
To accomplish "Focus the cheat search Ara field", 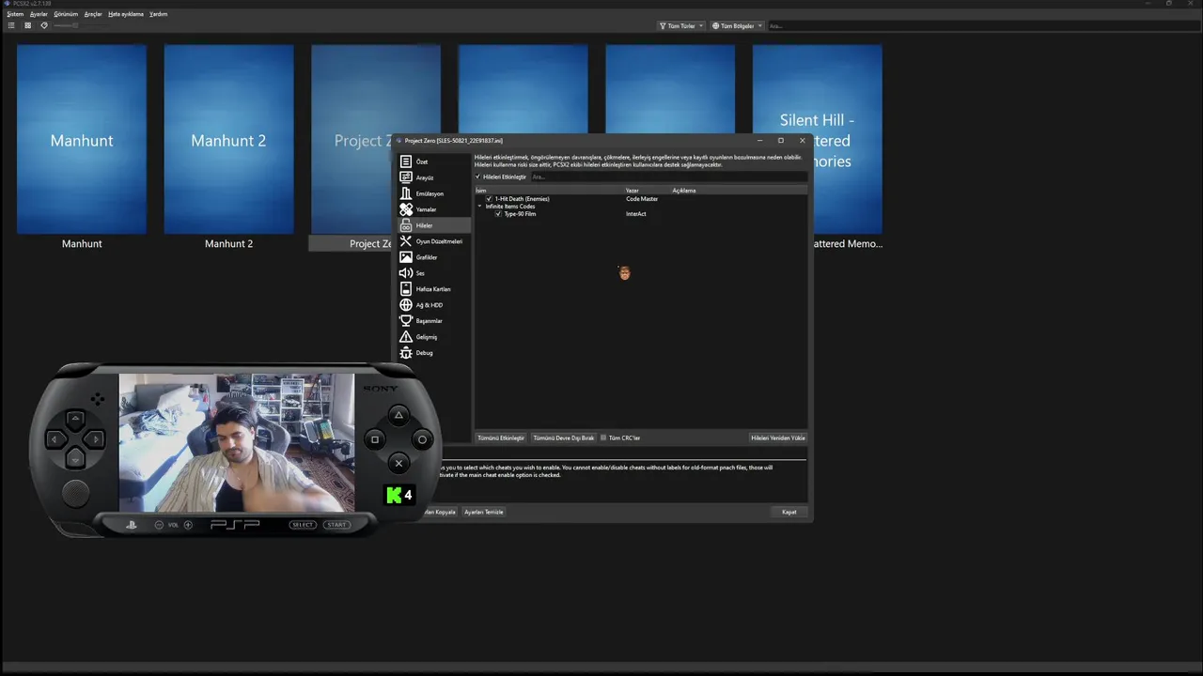I will click(x=667, y=177).
